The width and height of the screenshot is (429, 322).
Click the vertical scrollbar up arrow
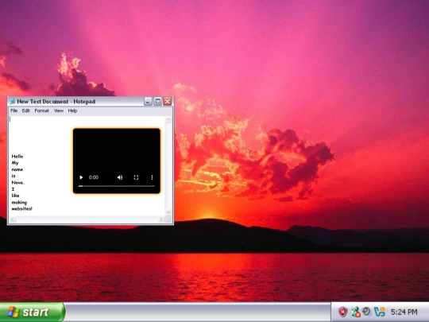coord(168,120)
